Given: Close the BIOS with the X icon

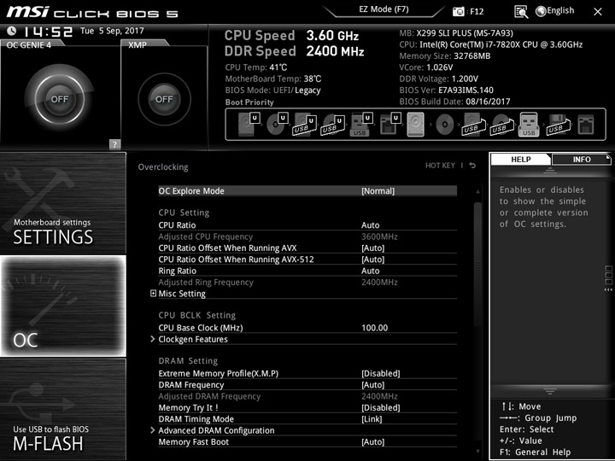Looking at the screenshot, I should coord(597,12).
